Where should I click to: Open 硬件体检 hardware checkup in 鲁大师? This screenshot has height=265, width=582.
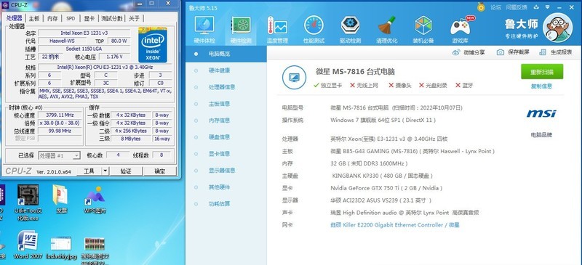(204, 30)
